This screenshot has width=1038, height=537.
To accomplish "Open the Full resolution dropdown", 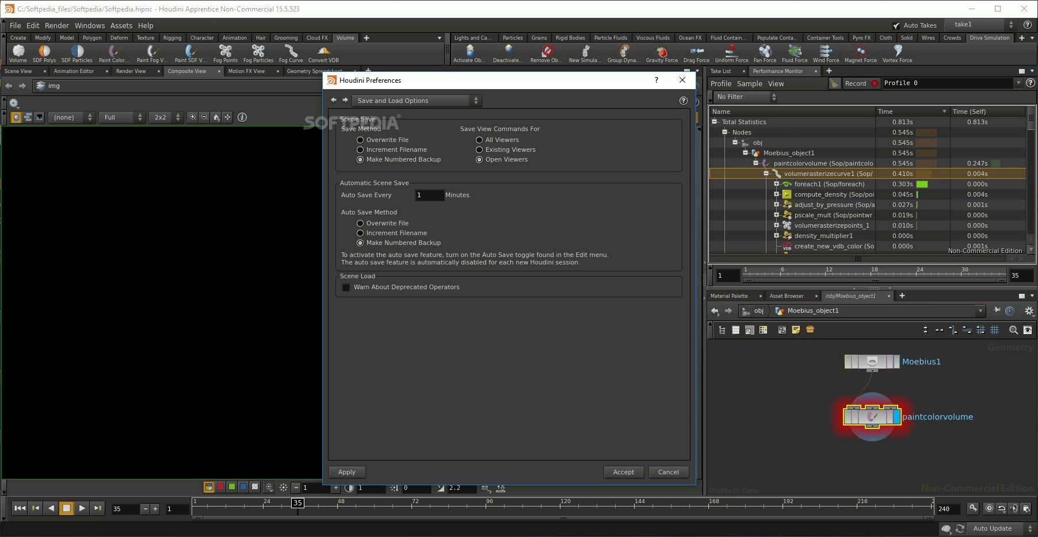I will pyautogui.click(x=121, y=117).
